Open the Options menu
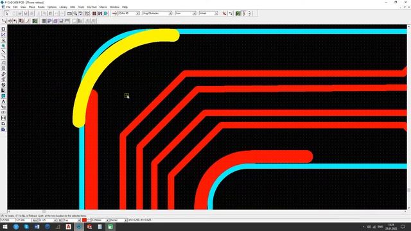Viewport: 411px width, 231px height. point(52,7)
